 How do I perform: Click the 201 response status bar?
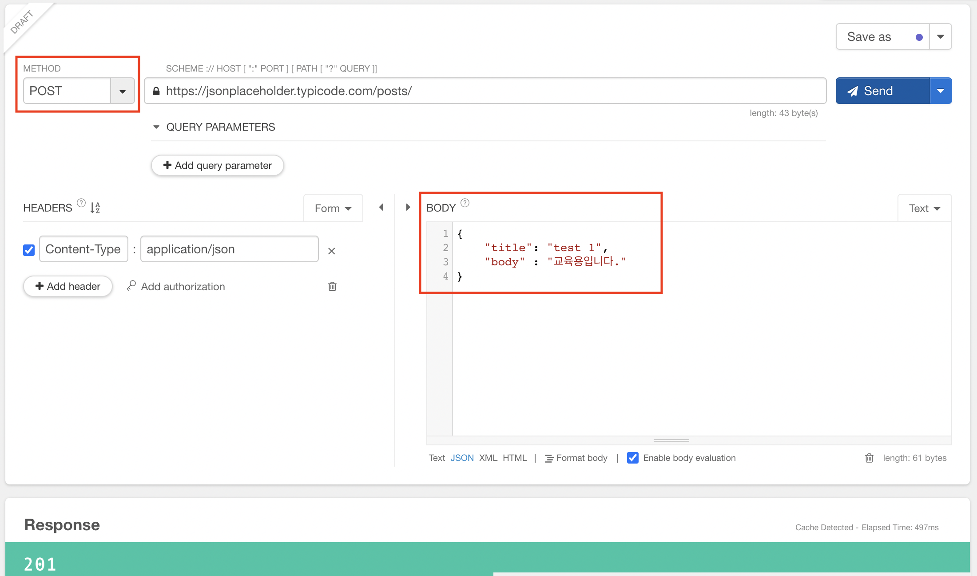pyautogui.click(x=488, y=559)
